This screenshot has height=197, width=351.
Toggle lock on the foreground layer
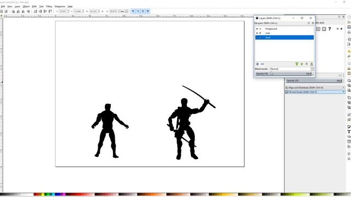[x=260, y=29]
